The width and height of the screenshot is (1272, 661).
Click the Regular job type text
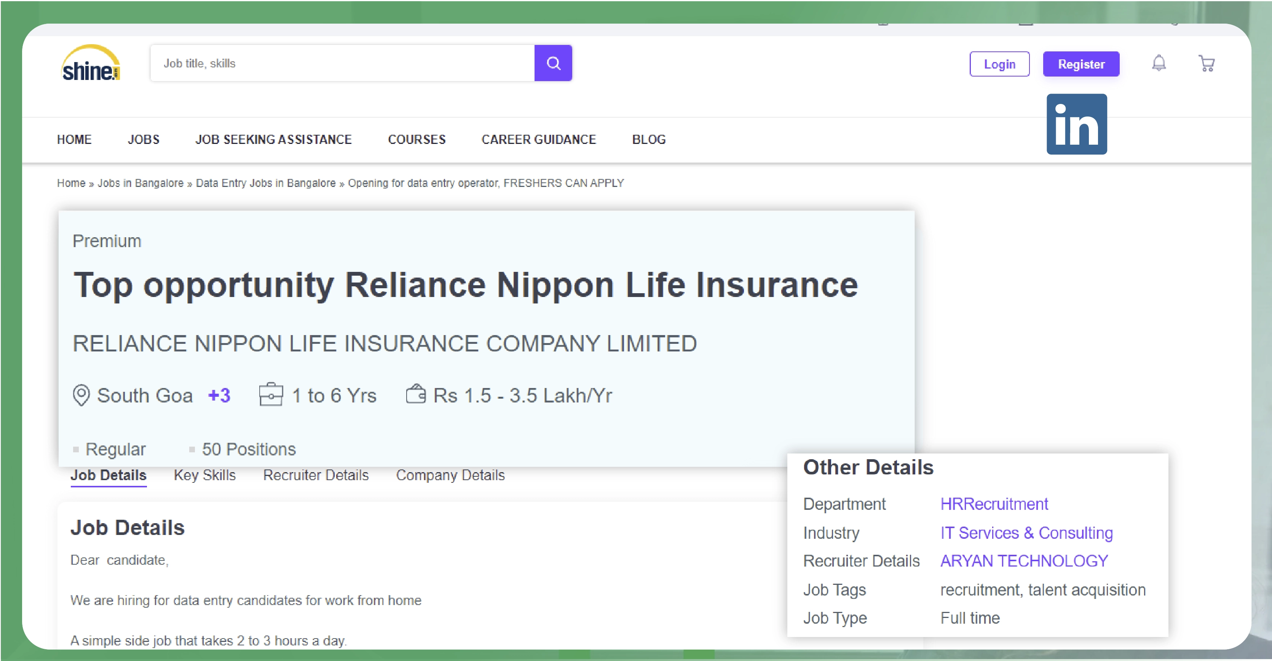point(115,449)
